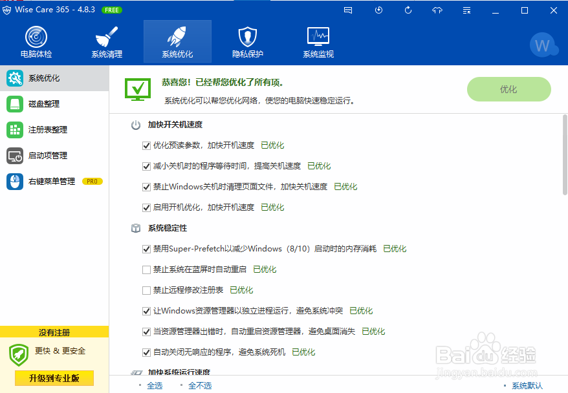Screen dimensions: 568x393
Task: Uncheck 禁用Super-Prefetch option
Action: coord(146,249)
